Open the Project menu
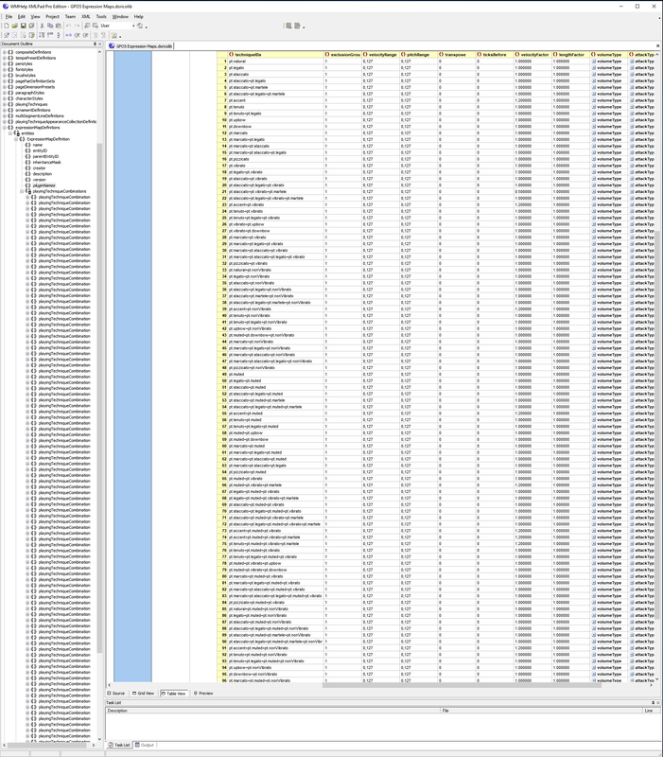The height and width of the screenshot is (757, 663). coord(52,16)
